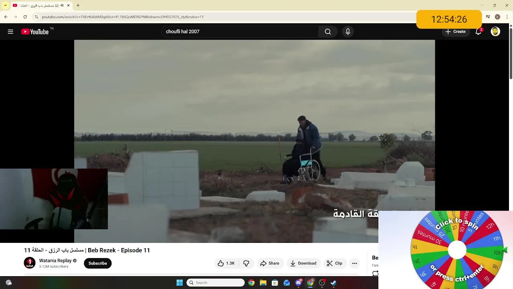Click the 10h wheel segment

(x=488, y=252)
